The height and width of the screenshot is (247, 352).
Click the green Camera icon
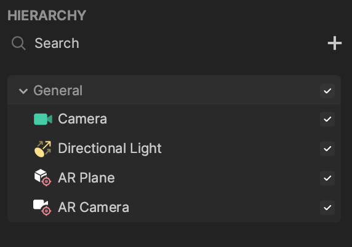(43, 119)
